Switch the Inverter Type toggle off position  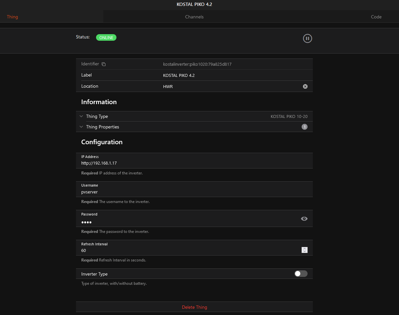[300, 274]
